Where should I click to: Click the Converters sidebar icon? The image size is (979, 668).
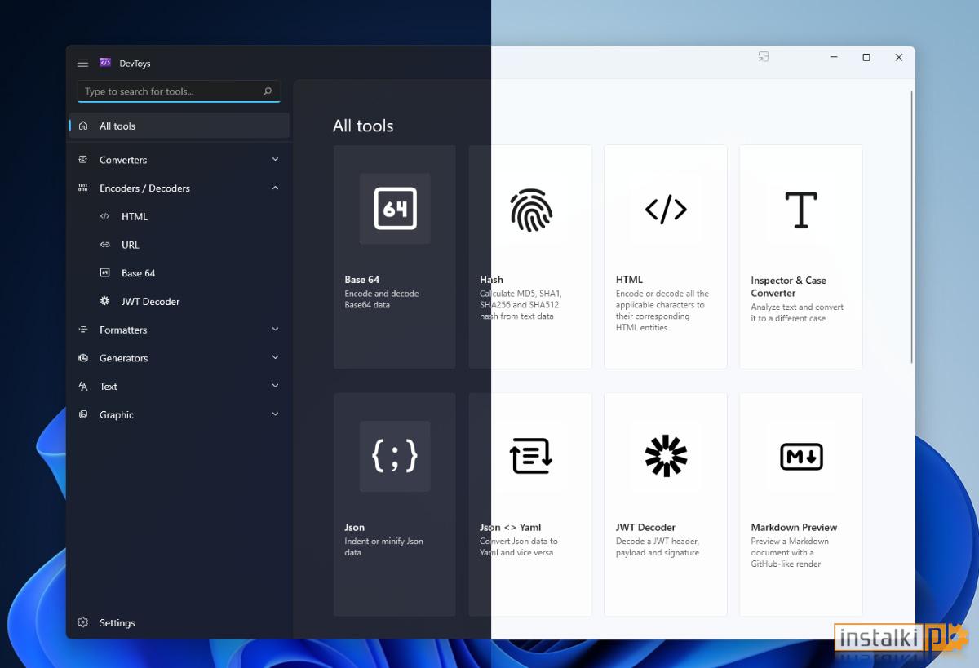[x=83, y=160]
